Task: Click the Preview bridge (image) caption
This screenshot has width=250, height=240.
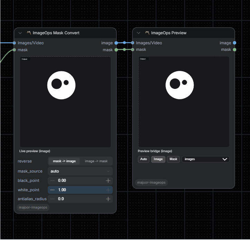Action: [155, 151]
